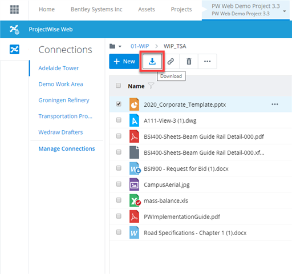Click the locked BSI900 Word file icon
Viewport: 292px width, 274px height.
coord(135,168)
